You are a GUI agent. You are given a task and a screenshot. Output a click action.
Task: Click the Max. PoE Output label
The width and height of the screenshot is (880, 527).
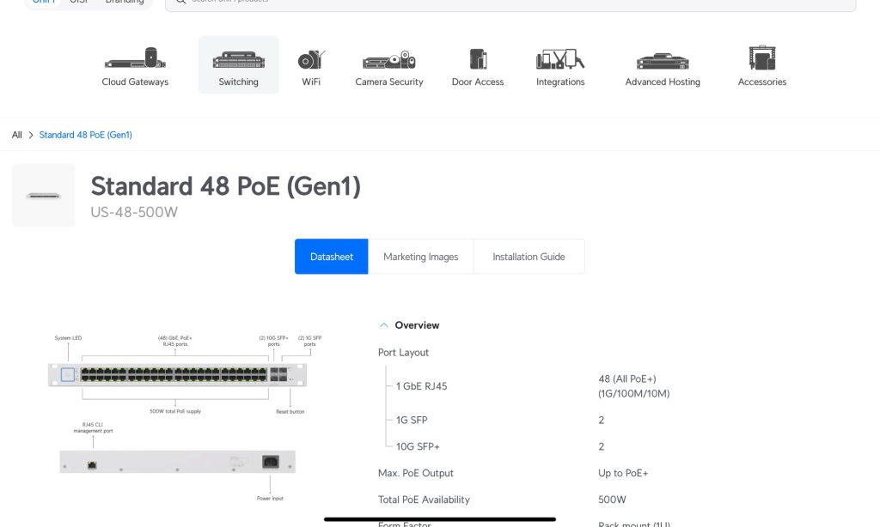pos(415,473)
